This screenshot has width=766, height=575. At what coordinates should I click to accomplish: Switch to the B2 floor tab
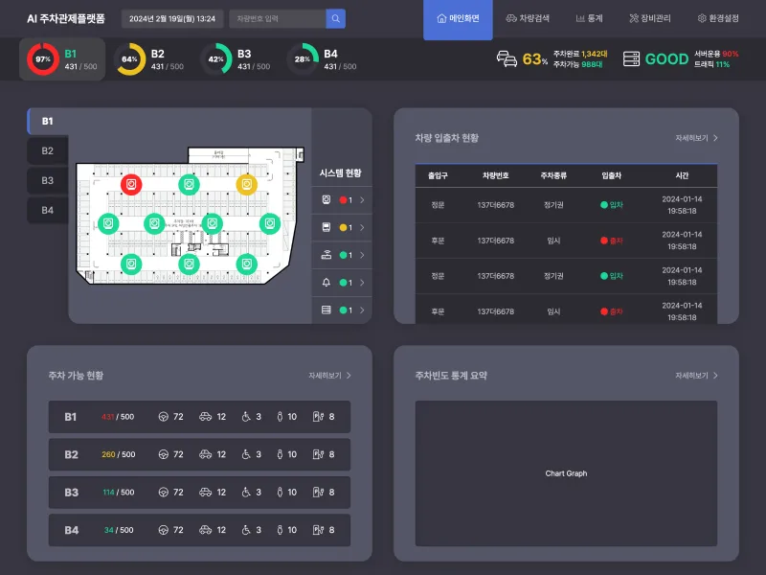[x=47, y=150]
